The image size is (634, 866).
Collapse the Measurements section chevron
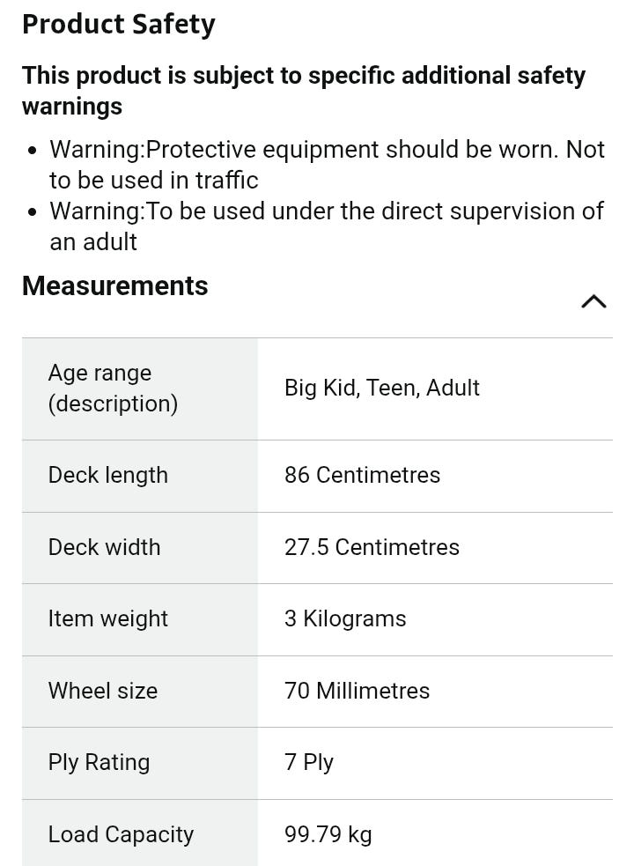coord(593,301)
